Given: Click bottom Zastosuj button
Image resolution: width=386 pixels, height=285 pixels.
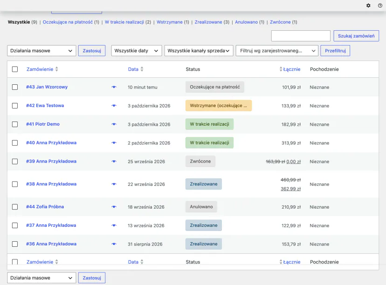Looking at the screenshot, I should [92, 278].
